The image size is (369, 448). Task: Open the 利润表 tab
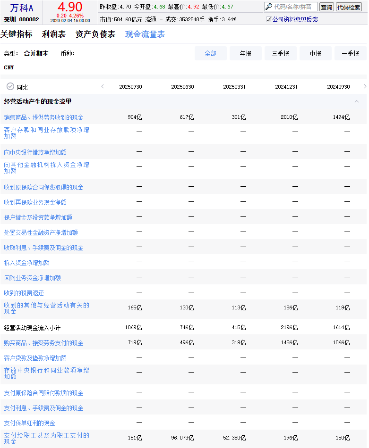[x=54, y=34]
